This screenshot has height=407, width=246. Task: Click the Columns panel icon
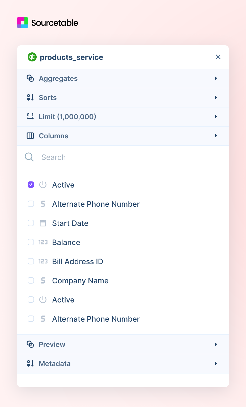[30, 136]
